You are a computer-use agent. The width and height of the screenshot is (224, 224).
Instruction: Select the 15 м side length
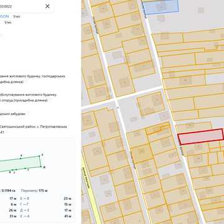click(x=68, y=204)
